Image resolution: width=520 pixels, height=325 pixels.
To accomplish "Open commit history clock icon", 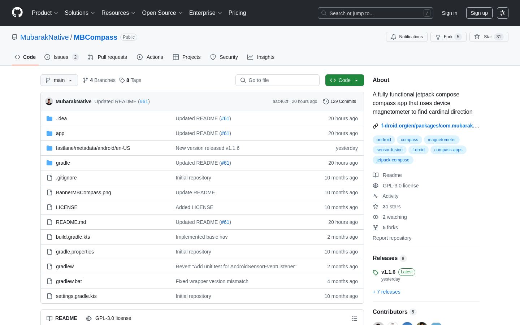I will [x=326, y=101].
